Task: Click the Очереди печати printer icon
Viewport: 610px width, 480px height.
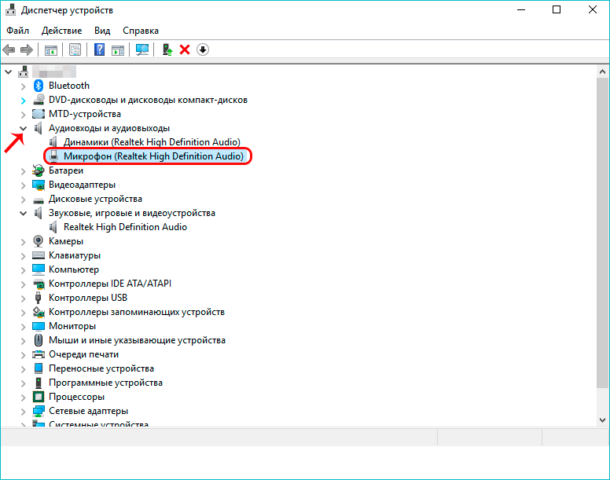Action: [x=39, y=354]
